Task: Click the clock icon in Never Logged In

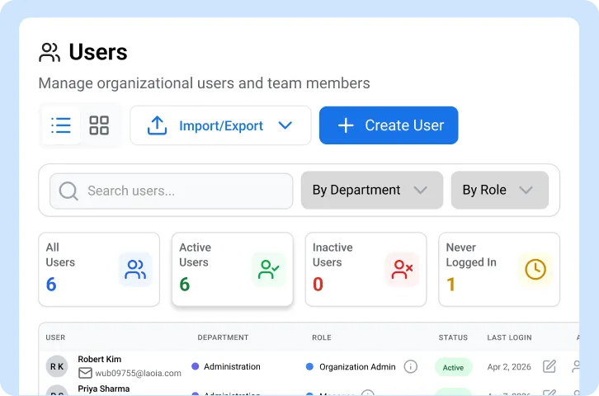Action: pyautogui.click(x=535, y=269)
